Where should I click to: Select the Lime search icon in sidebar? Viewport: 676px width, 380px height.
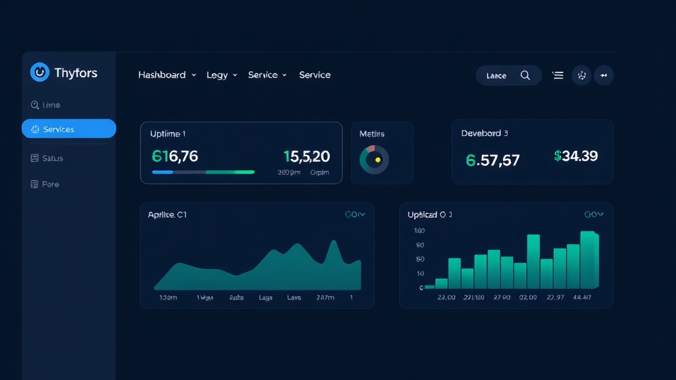click(x=34, y=105)
